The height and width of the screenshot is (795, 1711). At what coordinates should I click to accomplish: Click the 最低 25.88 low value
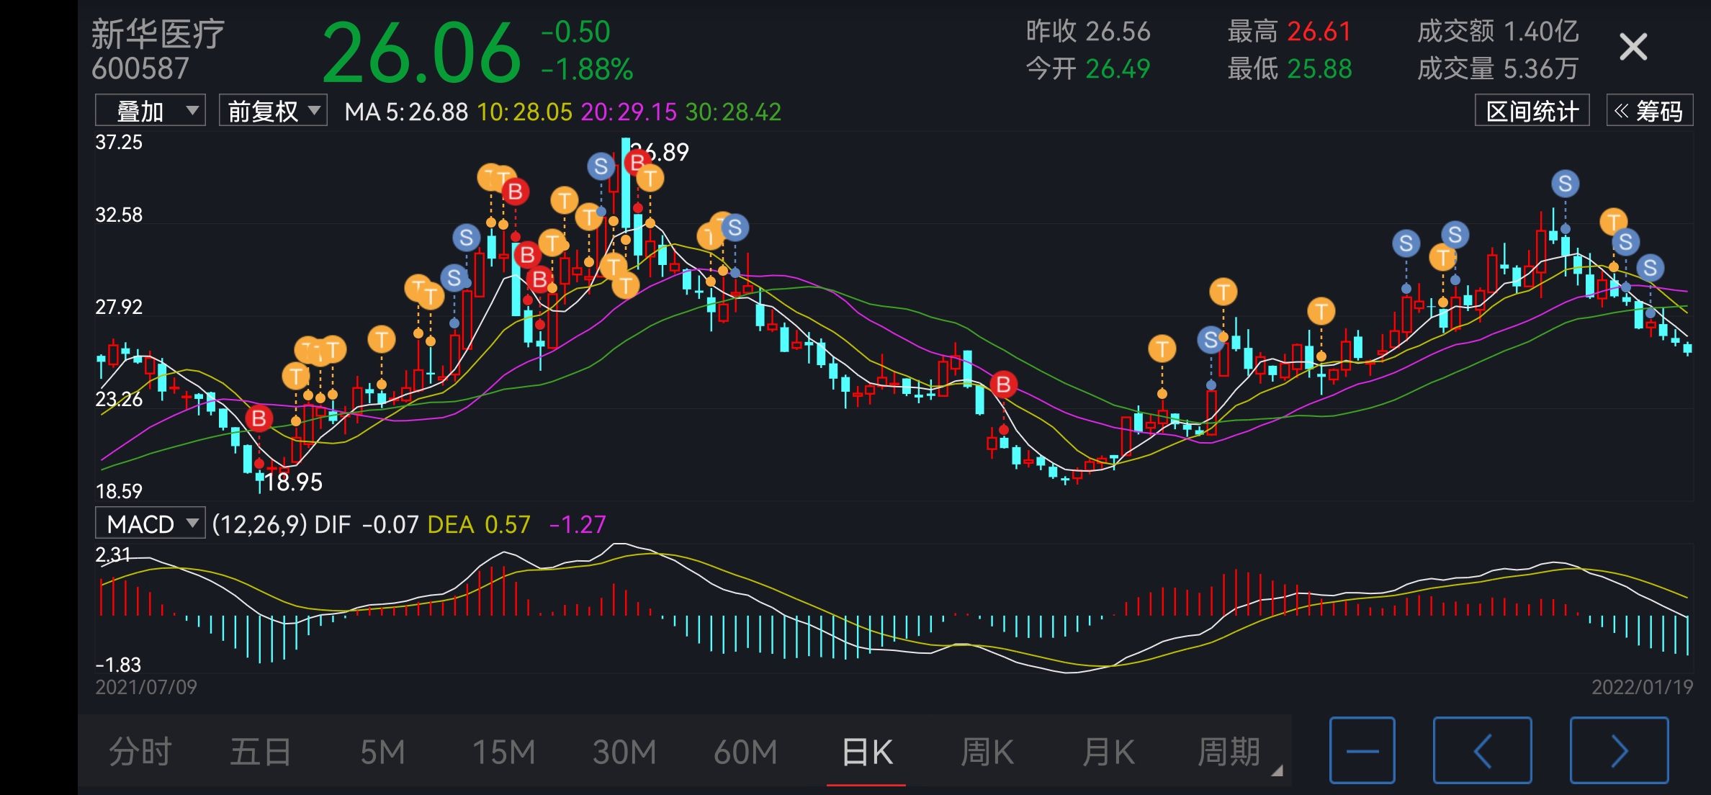(1289, 69)
